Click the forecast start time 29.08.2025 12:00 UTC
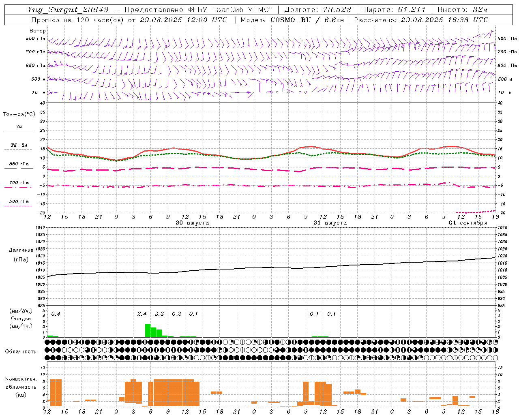Image resolution: width=519 pixels, height=415 pixels. (x=183, y=20)
